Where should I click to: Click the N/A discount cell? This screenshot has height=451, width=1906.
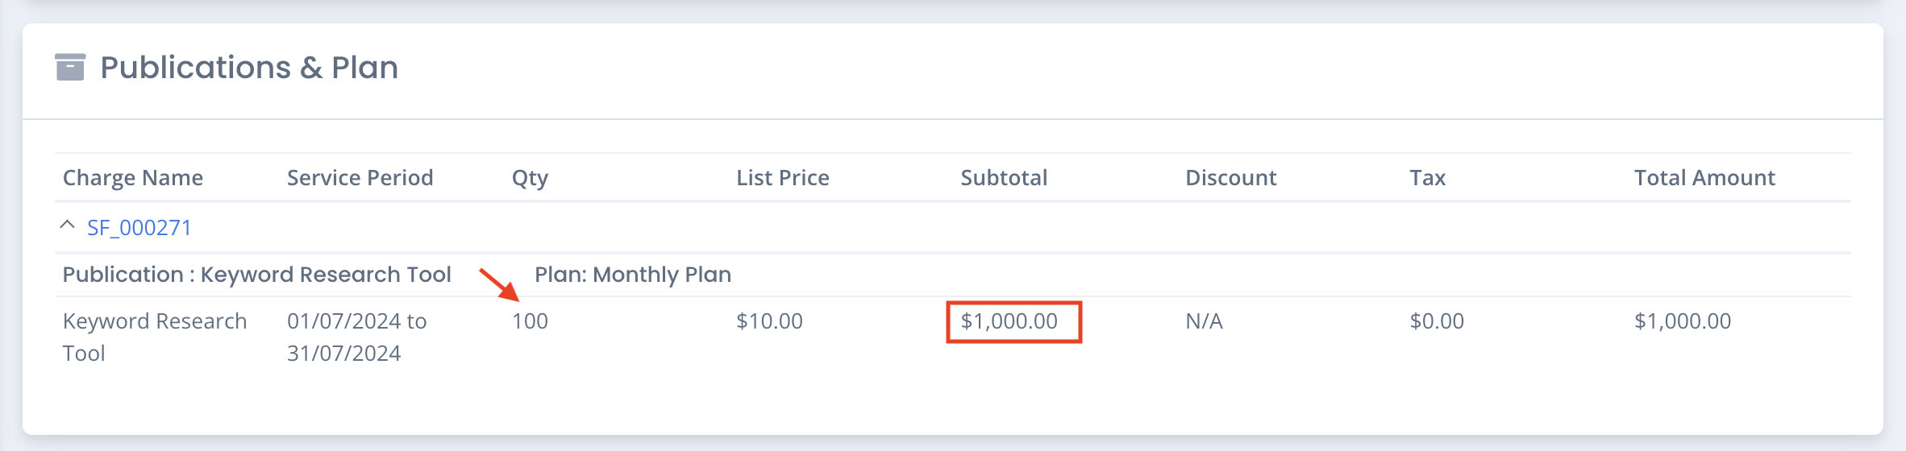click(1204, 321)
